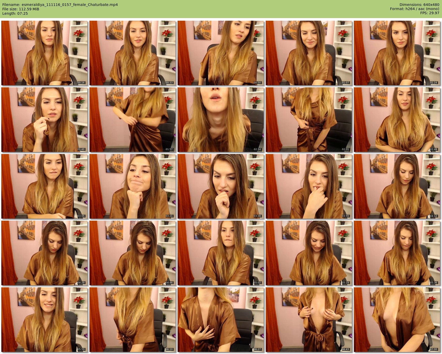This screenshot has width=442, height=354.
Task: Open the frame marked 05:02
Action: click(221, 253)
